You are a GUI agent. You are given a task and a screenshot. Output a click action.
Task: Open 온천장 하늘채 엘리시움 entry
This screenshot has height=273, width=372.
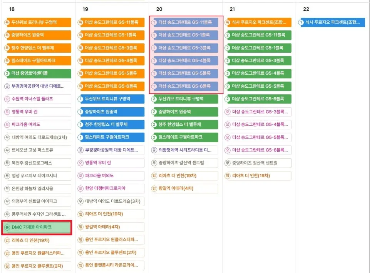[x=38, y=188]
